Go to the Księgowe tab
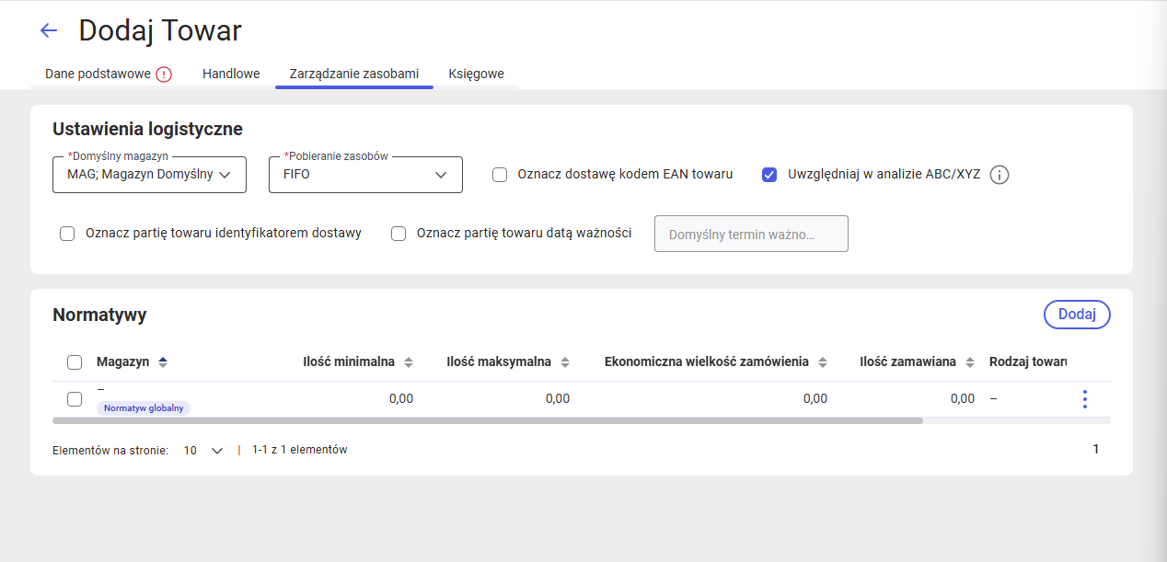This screenshot has width=1167, height=562. click(477, 74)
